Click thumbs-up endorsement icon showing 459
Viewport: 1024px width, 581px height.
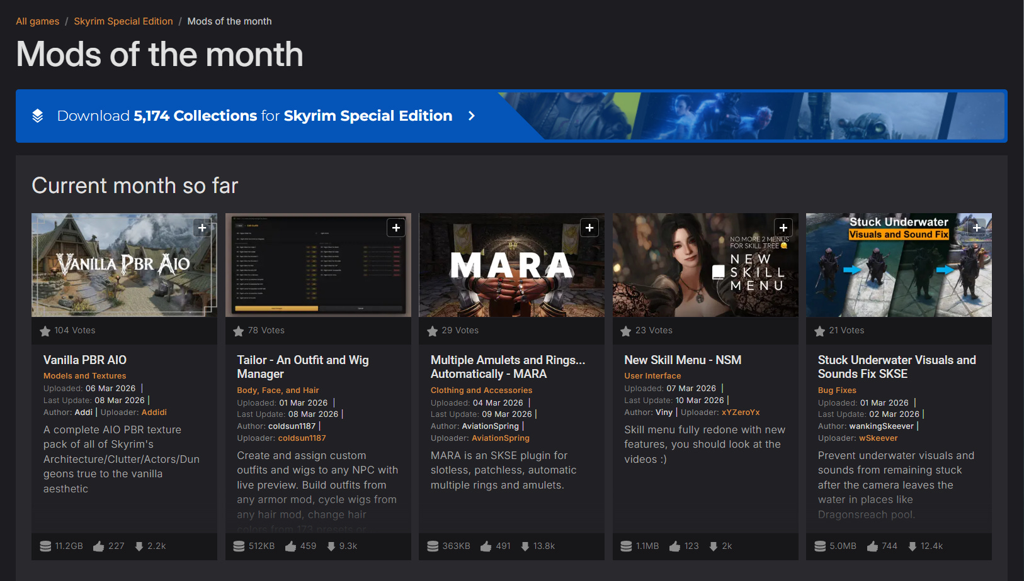[x=291, y=546]
